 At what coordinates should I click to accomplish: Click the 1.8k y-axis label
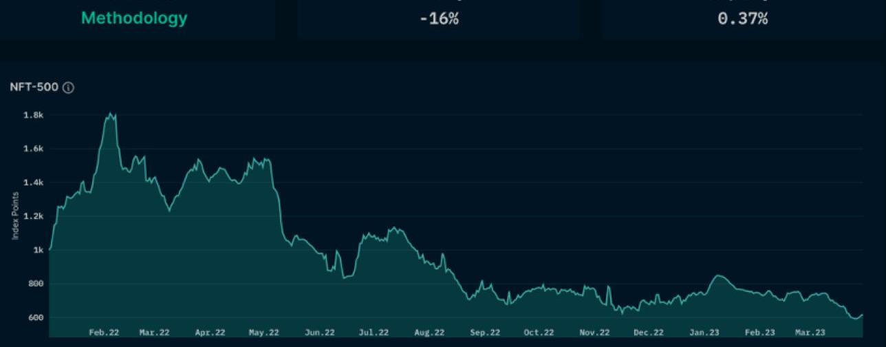coord(33,116)
